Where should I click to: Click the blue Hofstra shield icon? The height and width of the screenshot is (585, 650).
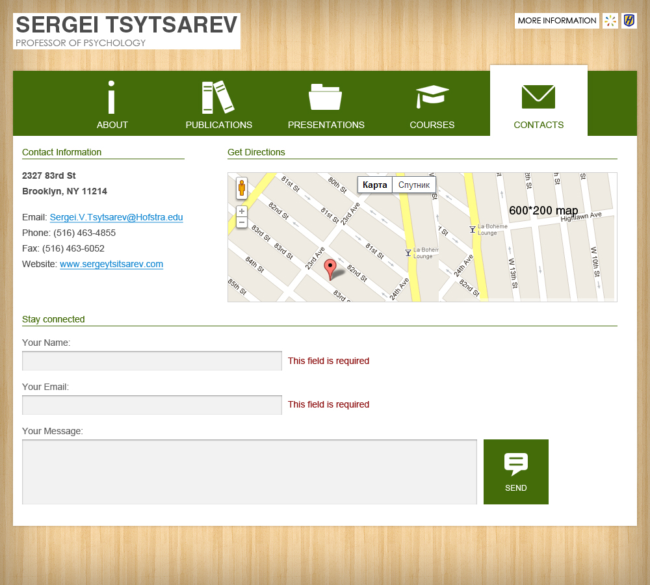pos(629,21)
